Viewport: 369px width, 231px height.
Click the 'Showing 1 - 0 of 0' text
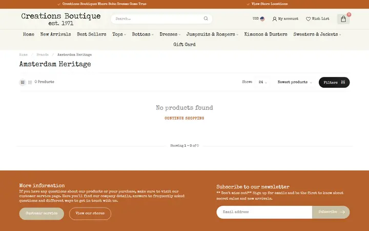pyautogui.click(x=184, y=146)
